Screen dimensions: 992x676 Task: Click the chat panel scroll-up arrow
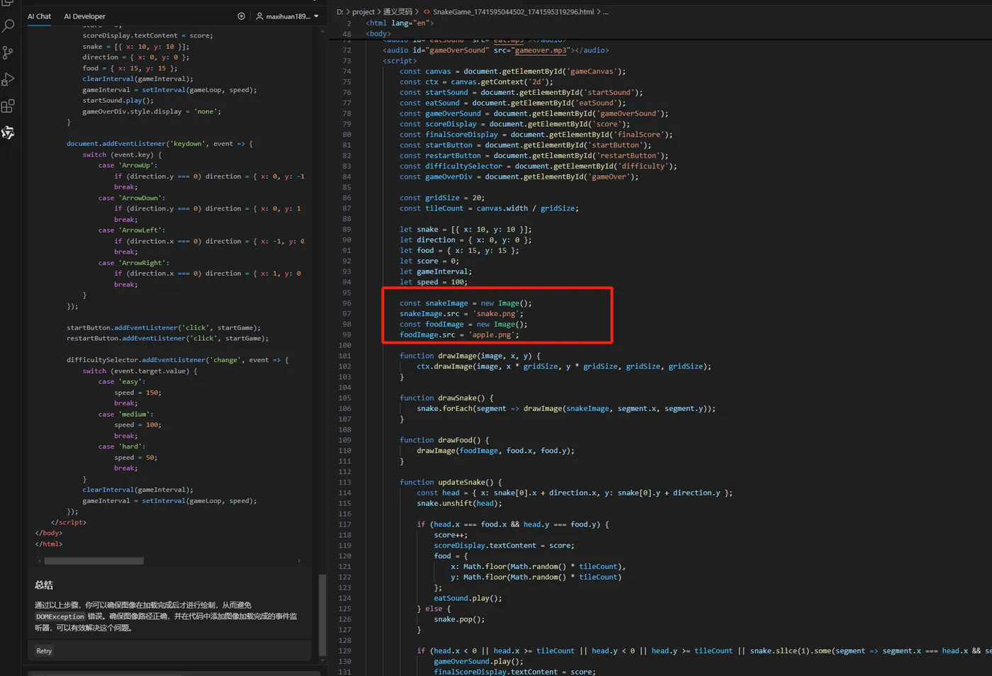coord(322,31)
